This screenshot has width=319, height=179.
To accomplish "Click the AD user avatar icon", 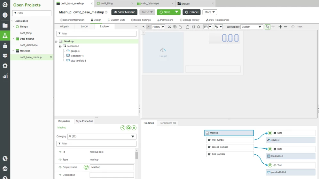I will pos(5,169).
